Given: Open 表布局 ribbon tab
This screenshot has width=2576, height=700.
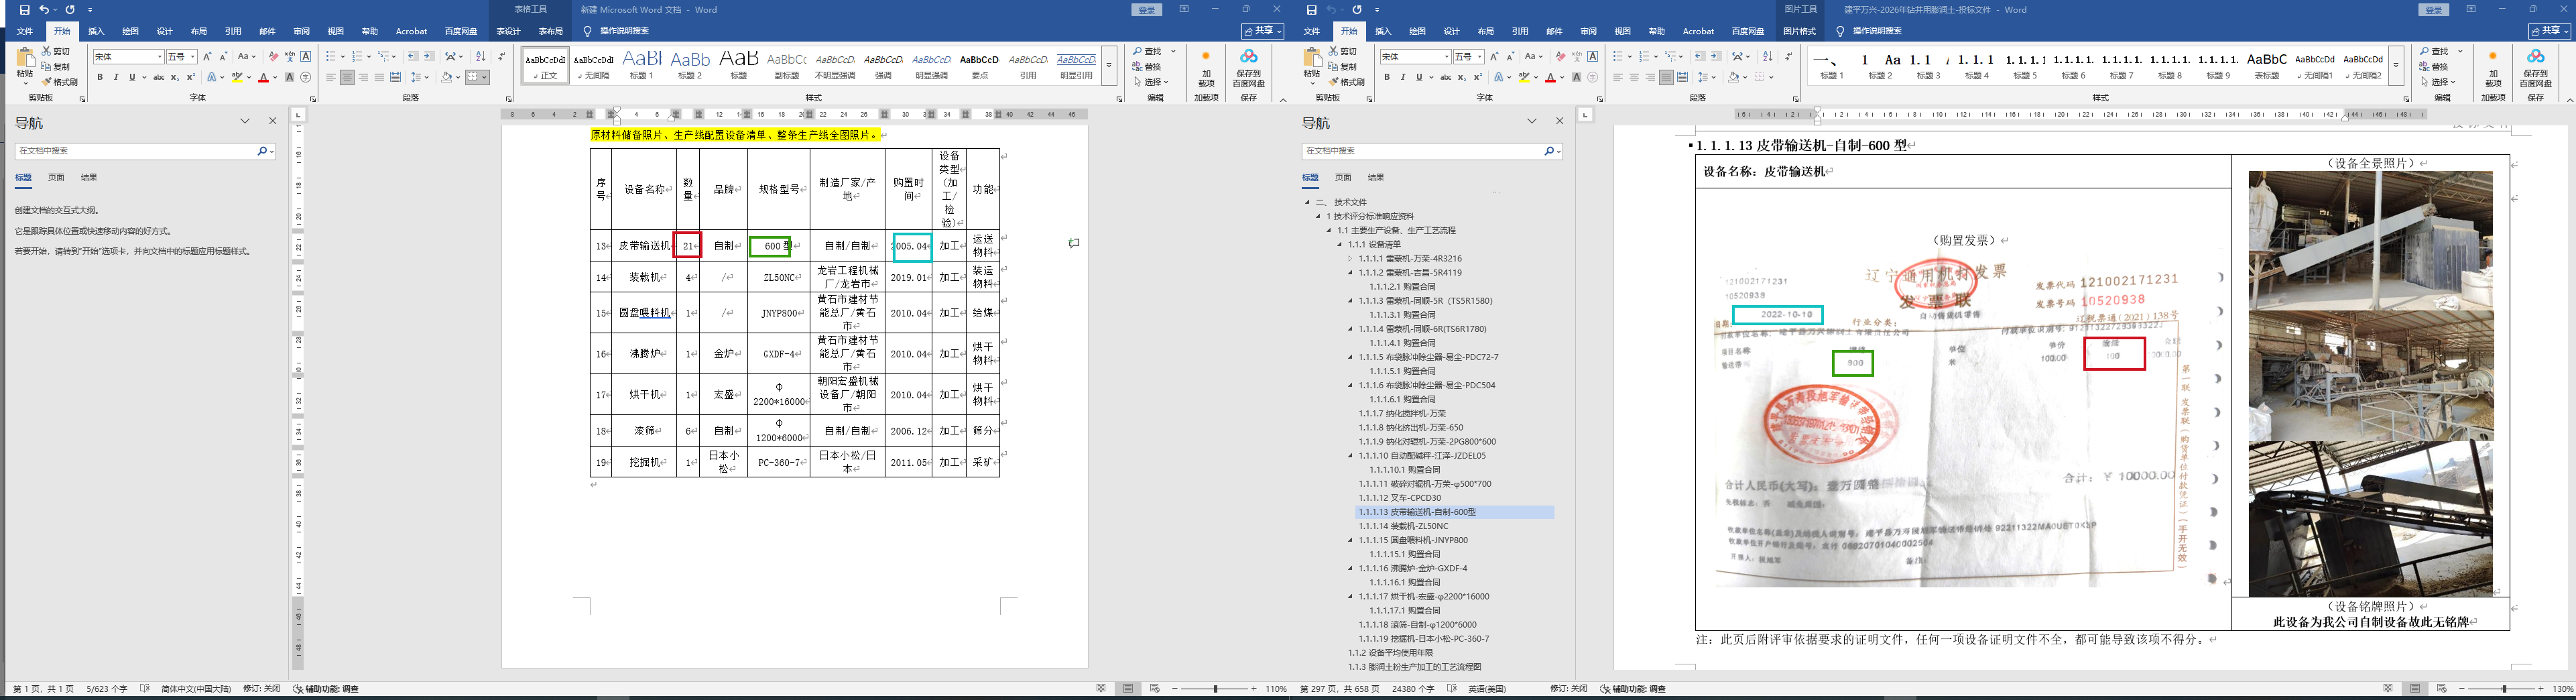Looking at the screenshot, I should [551, 31].
